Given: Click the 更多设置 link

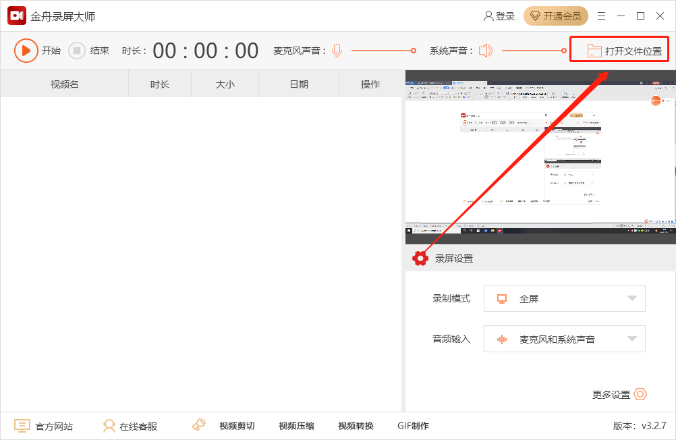Looking at the screenshot, I should pos(611,395).
